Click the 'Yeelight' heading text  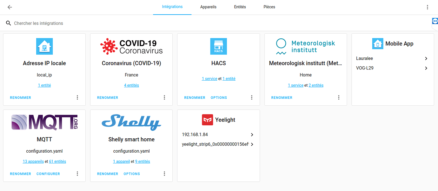click(225, 120)
